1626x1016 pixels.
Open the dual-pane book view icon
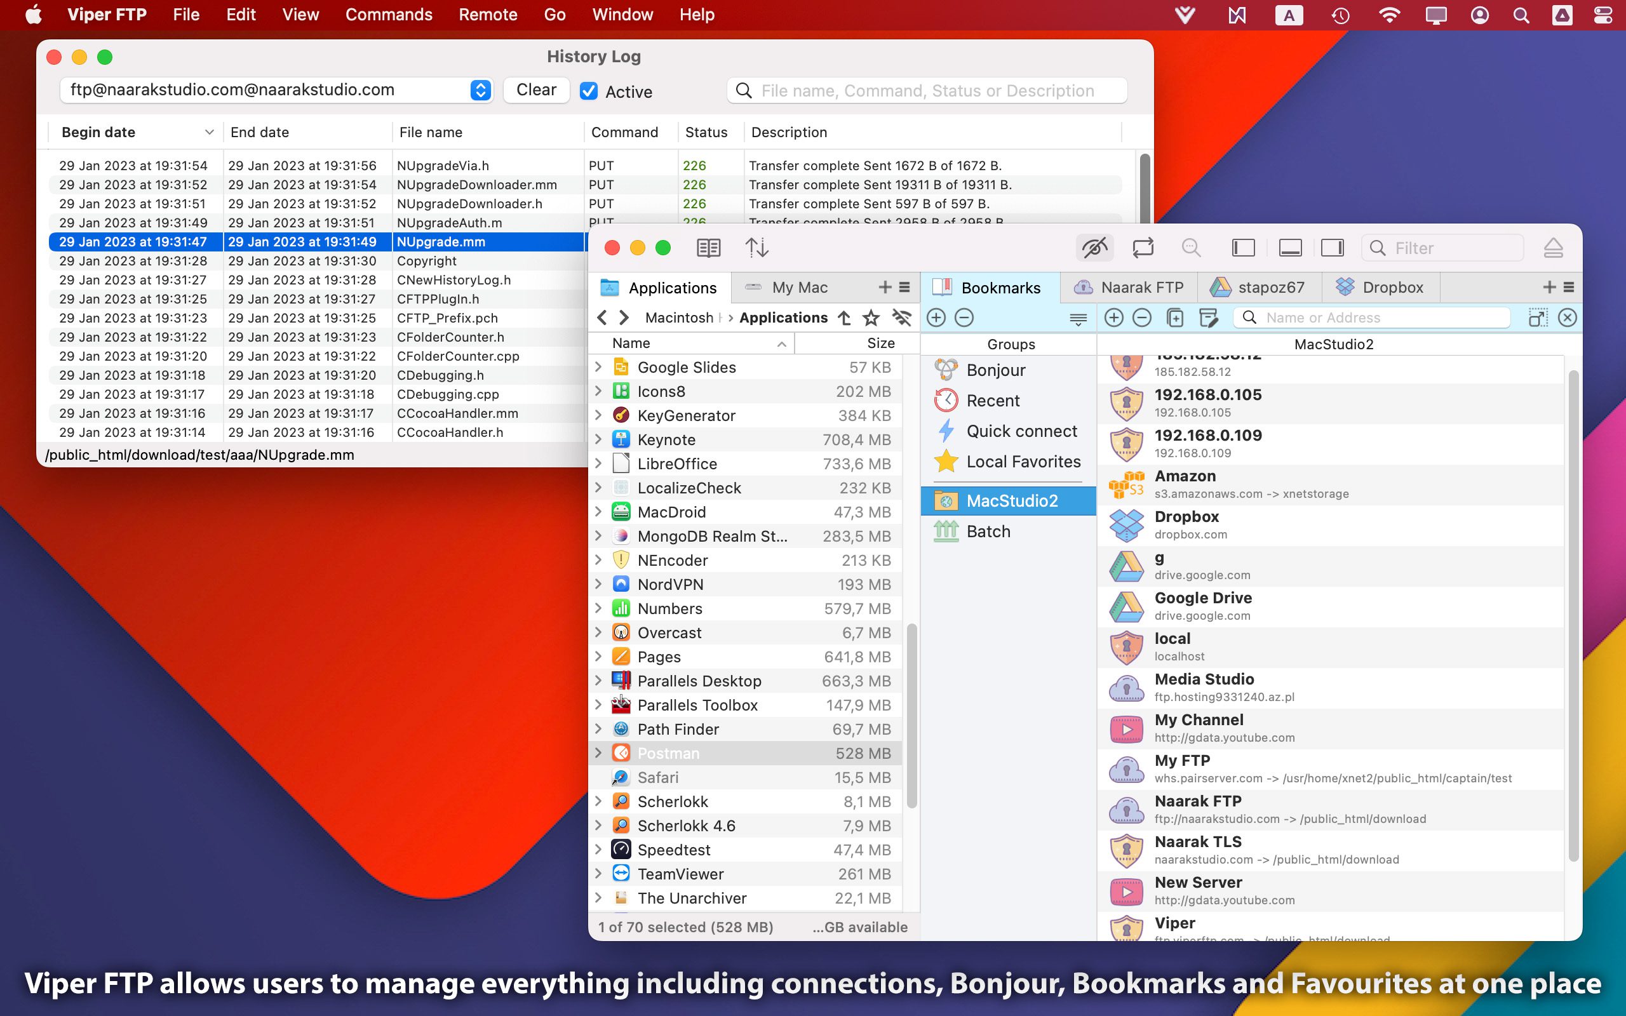[x=708, y=248]
